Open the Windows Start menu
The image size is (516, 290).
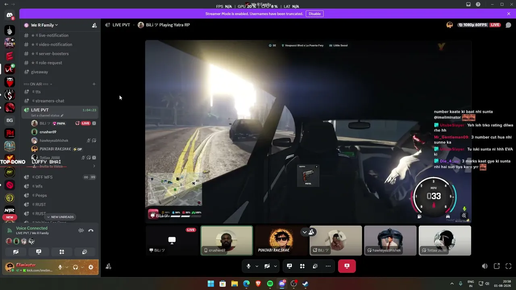[211, 284]
